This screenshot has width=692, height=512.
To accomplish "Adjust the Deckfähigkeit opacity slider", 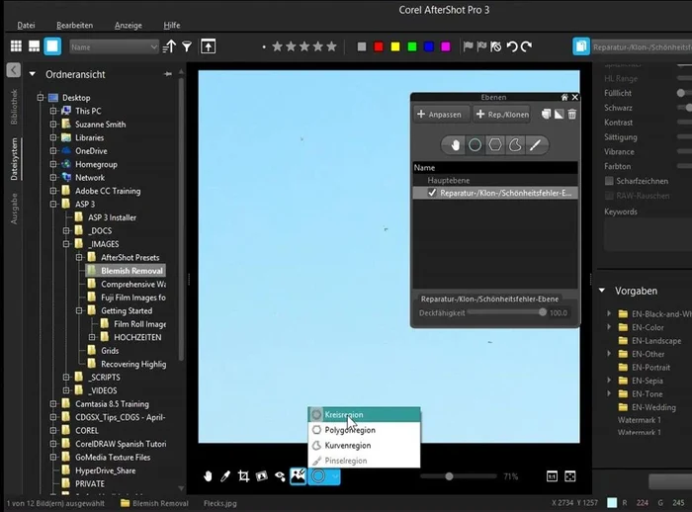I will coord(543,312).
